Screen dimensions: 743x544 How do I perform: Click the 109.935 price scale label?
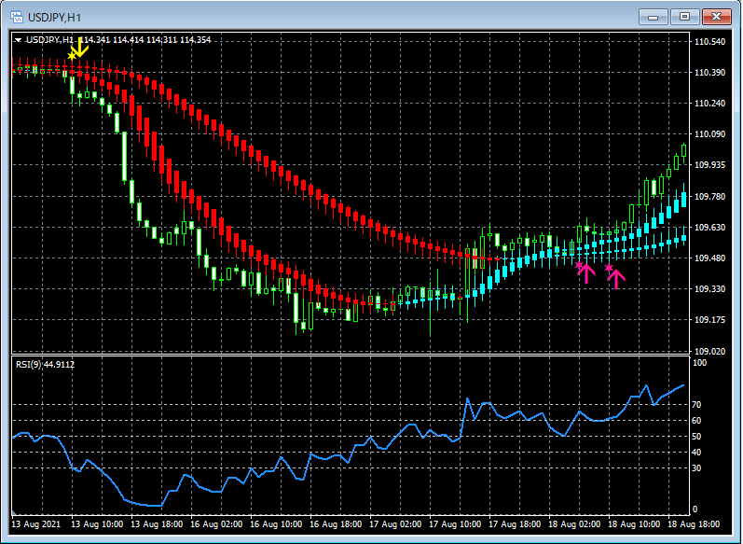point(709,165)
